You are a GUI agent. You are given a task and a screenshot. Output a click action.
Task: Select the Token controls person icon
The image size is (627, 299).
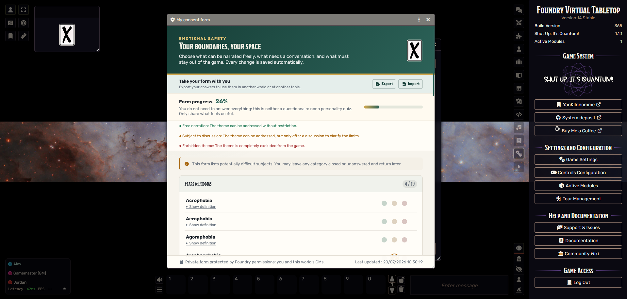(10, 10)
